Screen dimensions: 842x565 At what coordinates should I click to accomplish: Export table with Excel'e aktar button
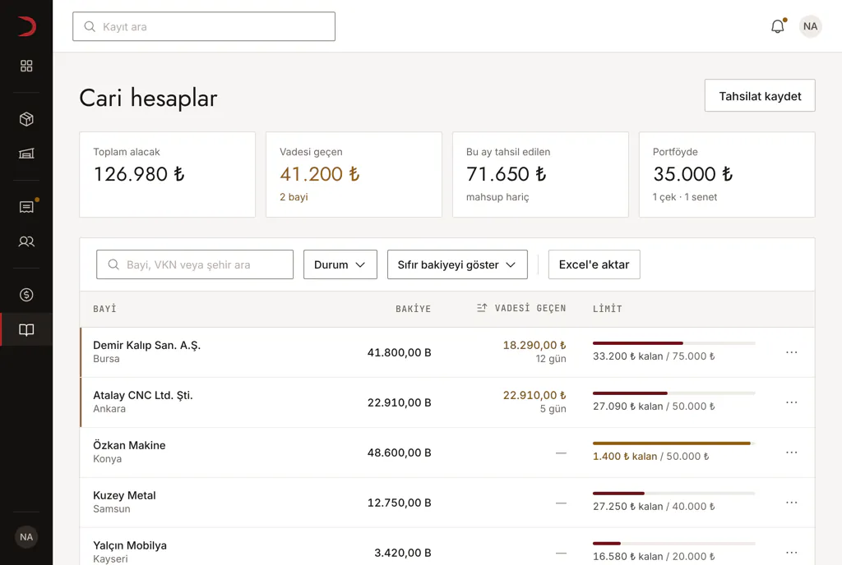coord(594,264)
